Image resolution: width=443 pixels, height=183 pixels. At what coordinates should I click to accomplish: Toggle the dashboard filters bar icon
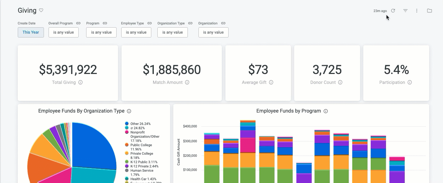click(405, 11)
